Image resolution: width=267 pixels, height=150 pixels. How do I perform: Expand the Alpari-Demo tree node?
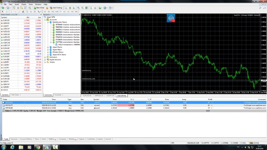47,48
